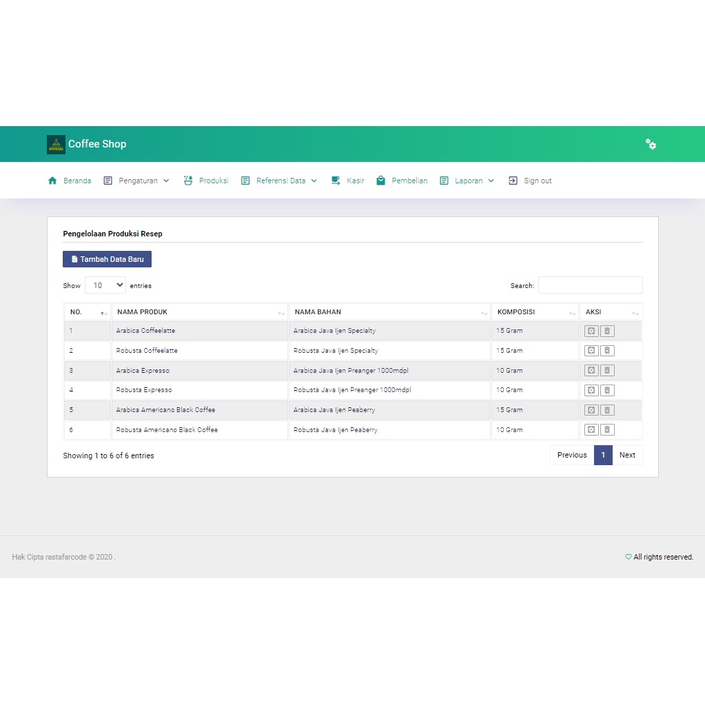
Task: Click All rights reserved footer text
Action: [663, 557]
